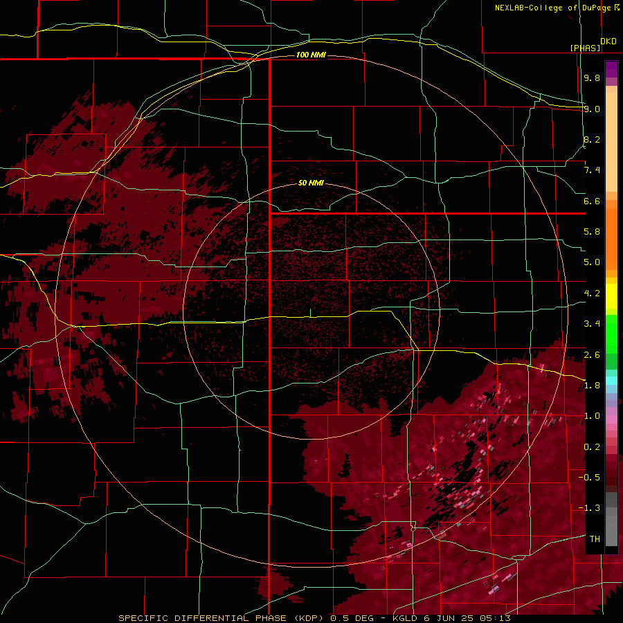
Task: Pick the bright green color bar segment
Action: coord(611,335)
